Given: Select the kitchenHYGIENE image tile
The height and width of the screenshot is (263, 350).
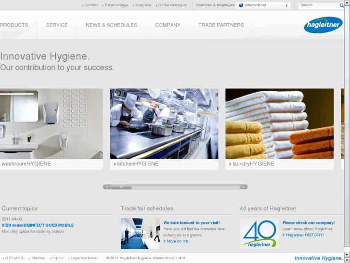Looking at the screenshot, I should pyautogui.click(x=164, y=124).
